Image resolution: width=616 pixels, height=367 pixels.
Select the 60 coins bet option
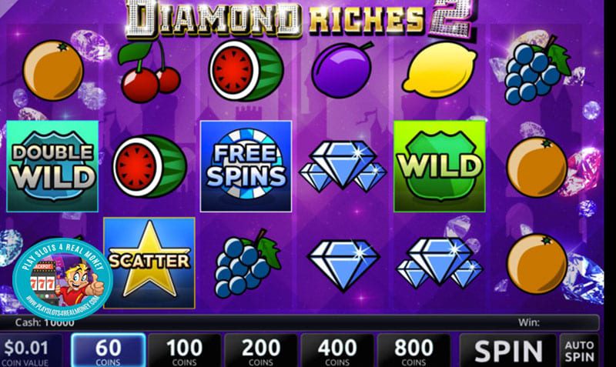pos(109,351)
